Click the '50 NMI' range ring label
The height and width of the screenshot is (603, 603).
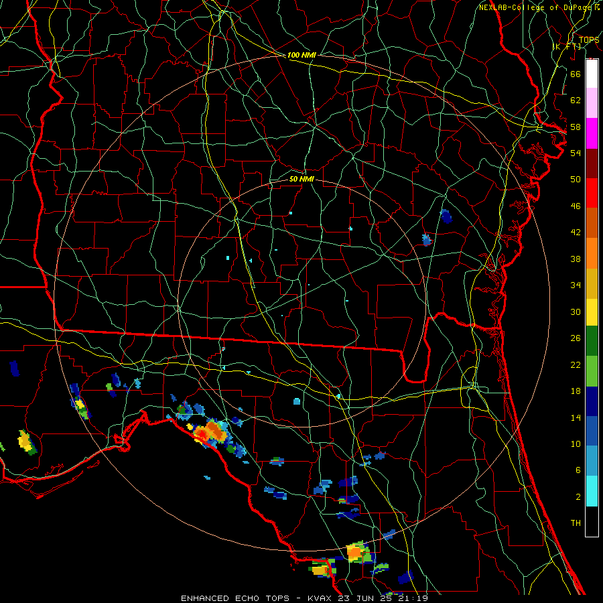pos(301,180)
